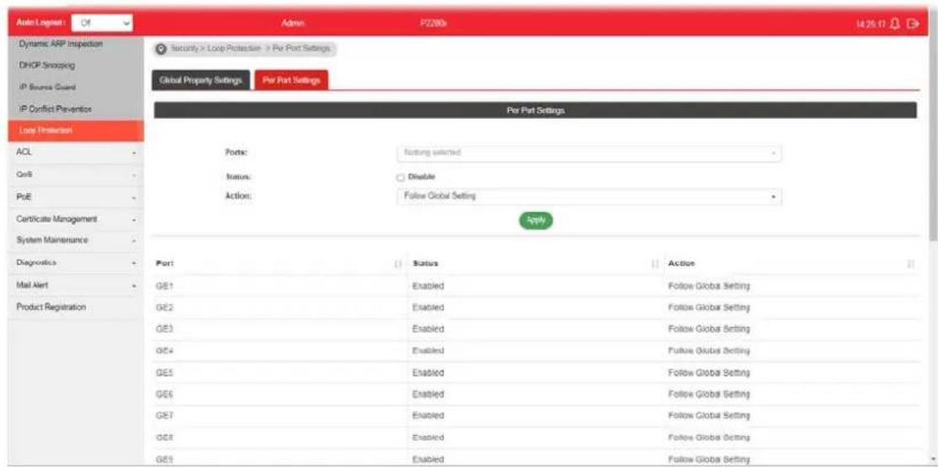Click Enabled status in GE5 row
The height and width of the screenshot is (467, 938).
(x=429, y=373)
